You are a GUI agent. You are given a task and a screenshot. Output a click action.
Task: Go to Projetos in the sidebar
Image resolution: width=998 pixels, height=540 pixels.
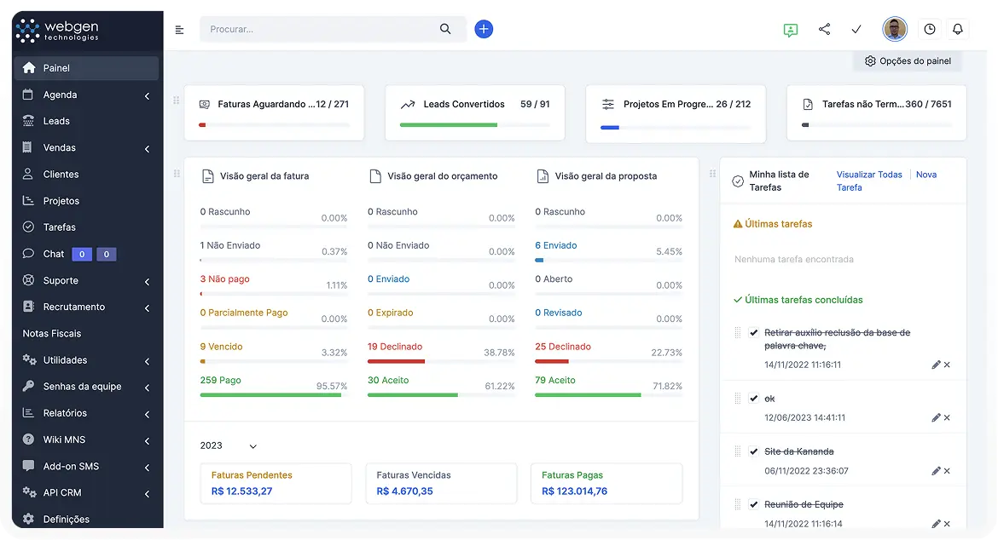tap(61, 201)
